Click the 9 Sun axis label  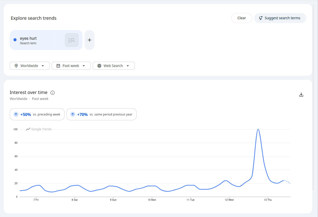pyautogui.click(x=113, y=200)
